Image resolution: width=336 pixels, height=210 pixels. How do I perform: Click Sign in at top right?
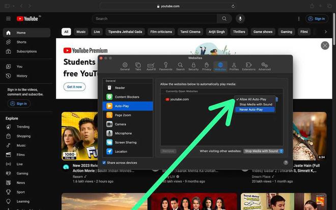click(317, 19)
